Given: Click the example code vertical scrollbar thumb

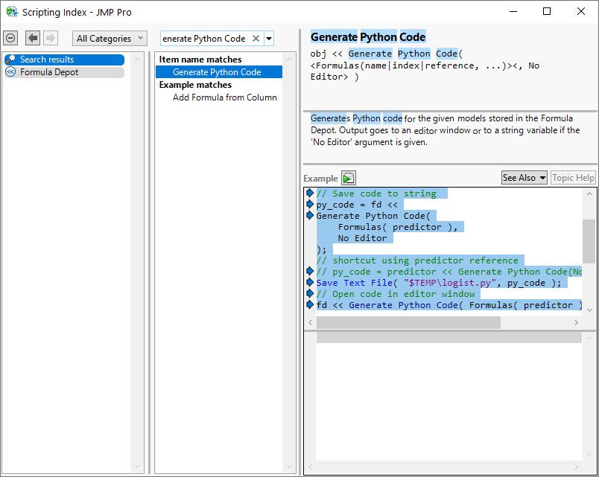Looking at the screenshot, I should point(589,241).
